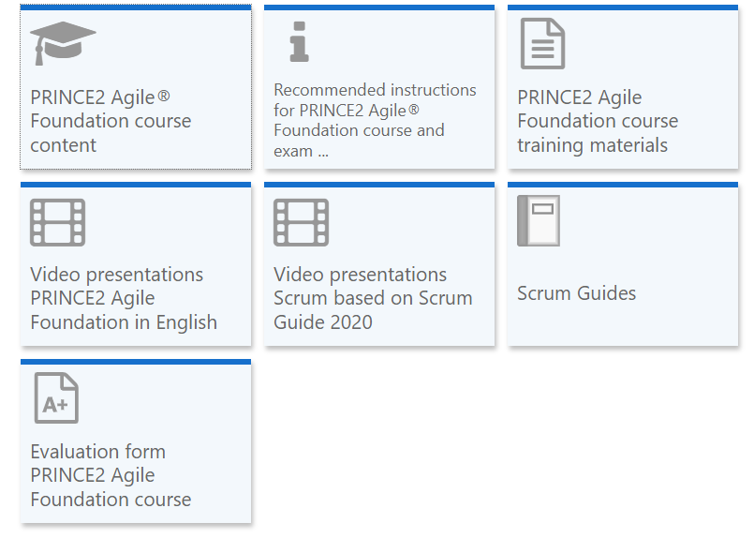
Task: Select the Scrum Guides tile background
Action: (x=623, y=263)
